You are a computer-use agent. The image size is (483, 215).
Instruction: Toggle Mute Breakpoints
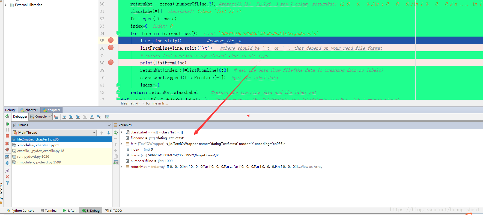tap(7, 150)
